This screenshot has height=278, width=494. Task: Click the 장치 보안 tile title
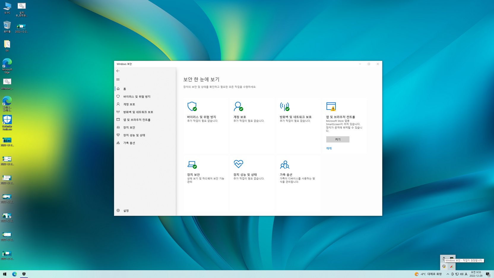click(x=193, y=175)
